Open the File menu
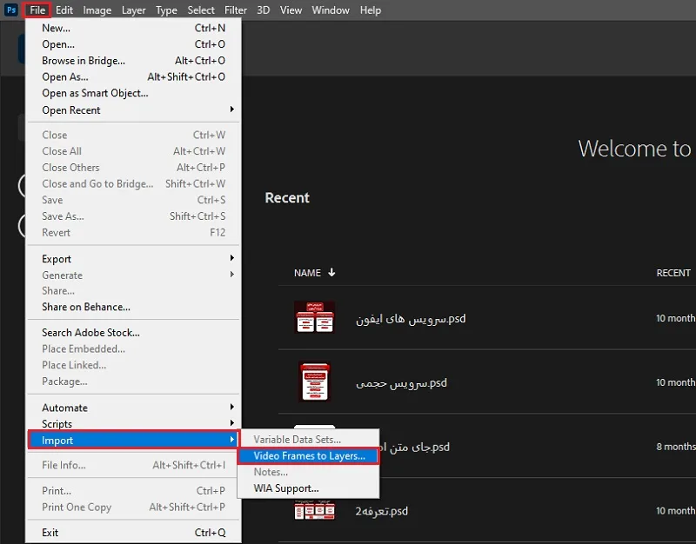Screen dimensions: 696x544 tap(37, 10)
